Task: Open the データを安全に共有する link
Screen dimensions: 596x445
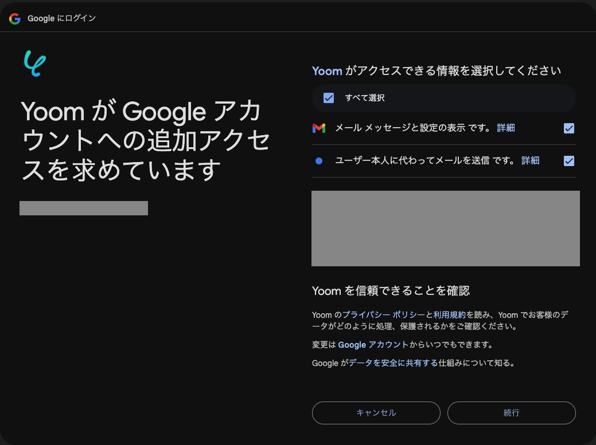Action: point(394,363)
